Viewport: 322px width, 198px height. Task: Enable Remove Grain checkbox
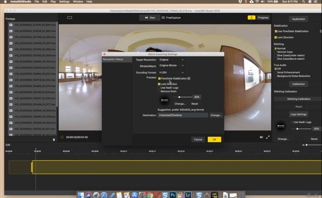point(159,91)
